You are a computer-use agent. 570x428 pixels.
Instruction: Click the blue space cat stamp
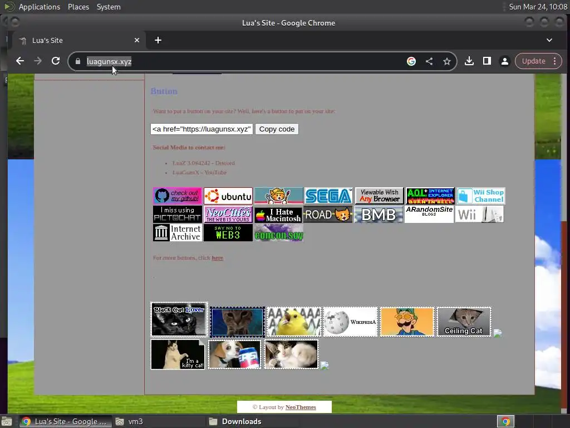click(x=237, y=322)
